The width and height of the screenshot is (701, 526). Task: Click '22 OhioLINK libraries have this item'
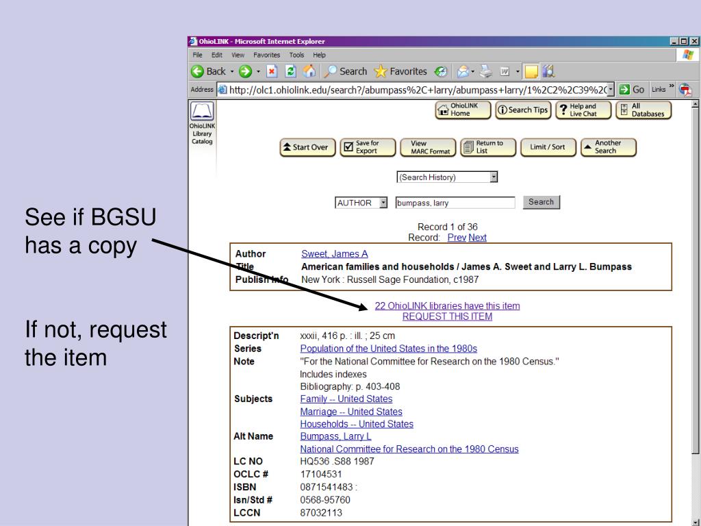[447, 306]
